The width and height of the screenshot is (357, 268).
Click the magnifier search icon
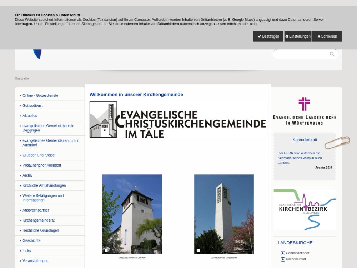(x=332, y=54)
